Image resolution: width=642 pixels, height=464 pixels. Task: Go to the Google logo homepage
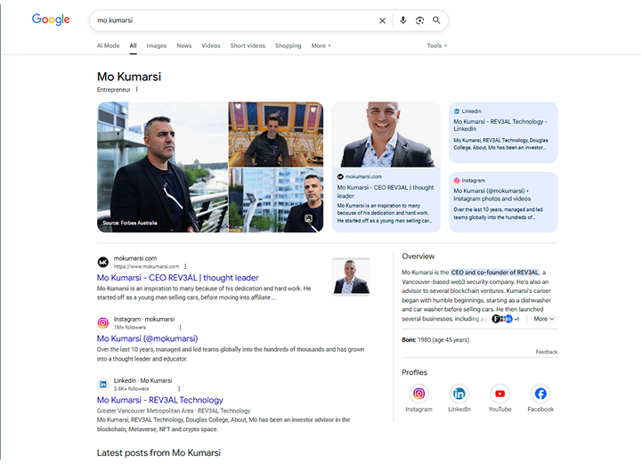tap(51, 20)
